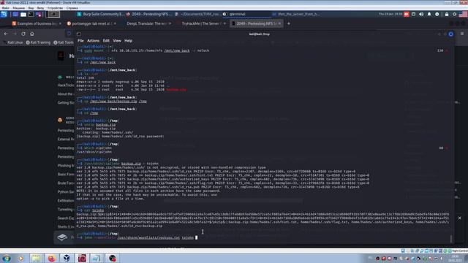Switch to 'thm_the_server_from_h...' panel window
Image resolution: width=468 pixels, height=263 pixels.
(x=295, y=14)
